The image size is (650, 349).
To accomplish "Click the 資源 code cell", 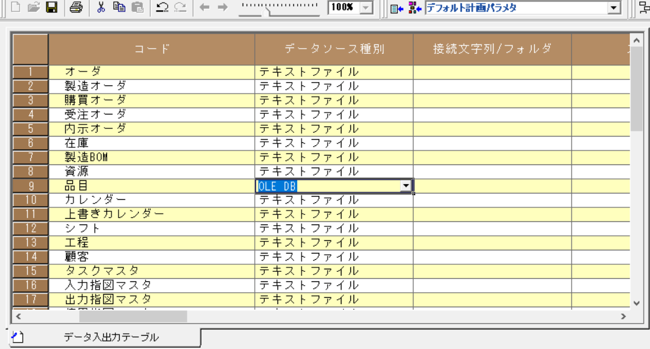I will (151, 171).
